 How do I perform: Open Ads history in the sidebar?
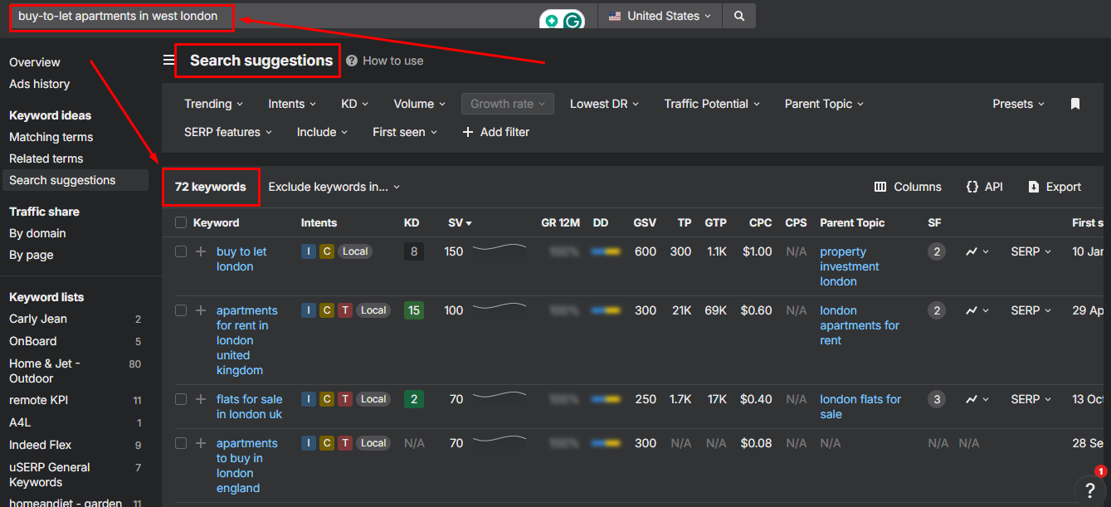click(39, 84)
